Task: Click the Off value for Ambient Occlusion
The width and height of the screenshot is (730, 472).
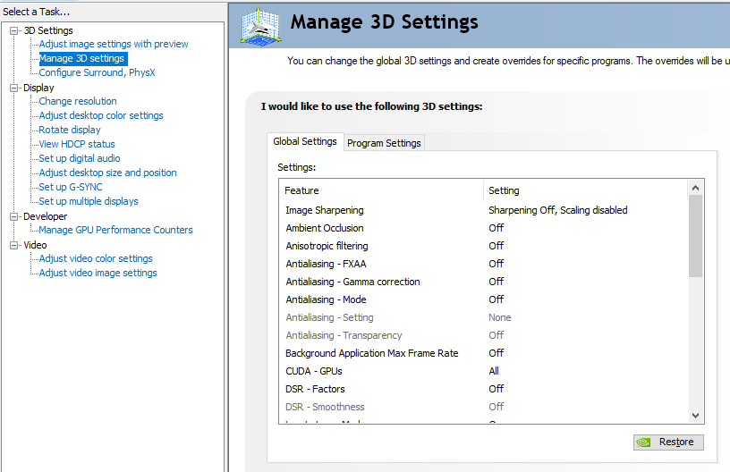Action: [x=497, y=228]
